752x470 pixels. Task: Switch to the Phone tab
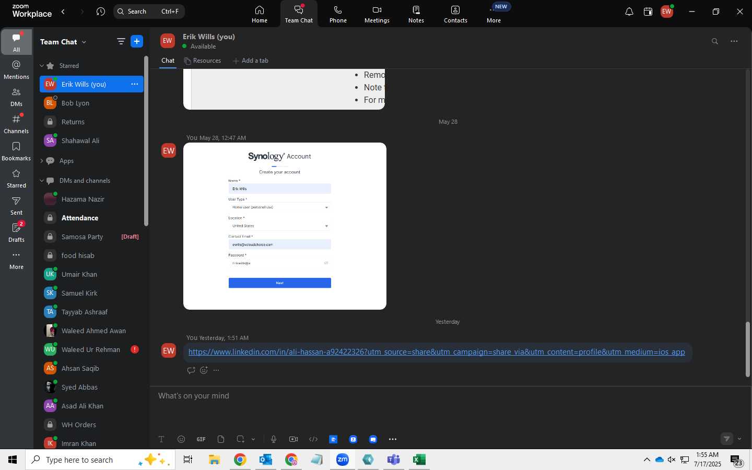pyautogui.click(x=338, y=14)
